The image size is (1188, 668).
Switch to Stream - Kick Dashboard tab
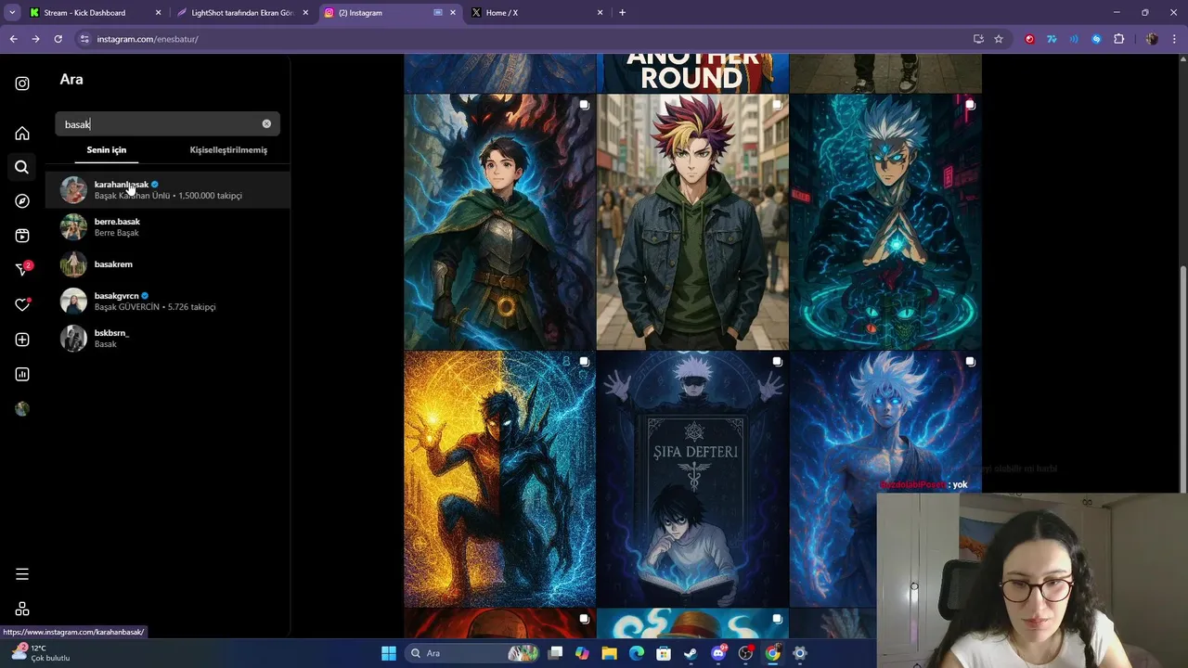tap(95, 13)
